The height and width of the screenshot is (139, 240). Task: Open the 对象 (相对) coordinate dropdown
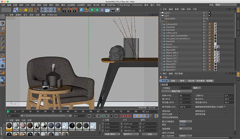[x=112, y=134]
